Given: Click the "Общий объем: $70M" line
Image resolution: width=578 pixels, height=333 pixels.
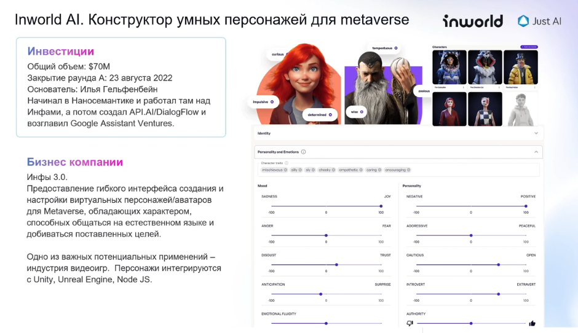Looking at the screenshot, I should [x=69, y=67].
